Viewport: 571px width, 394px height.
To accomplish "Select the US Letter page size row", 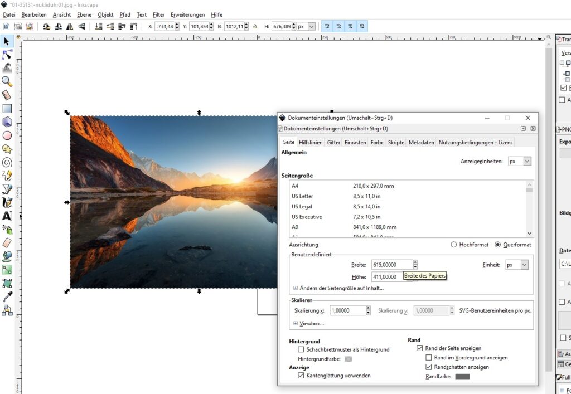I will pyautogui.click(x=408, y=196).
